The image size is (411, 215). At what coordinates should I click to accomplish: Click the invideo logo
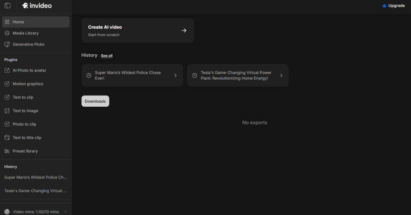(x=37, y=6)
